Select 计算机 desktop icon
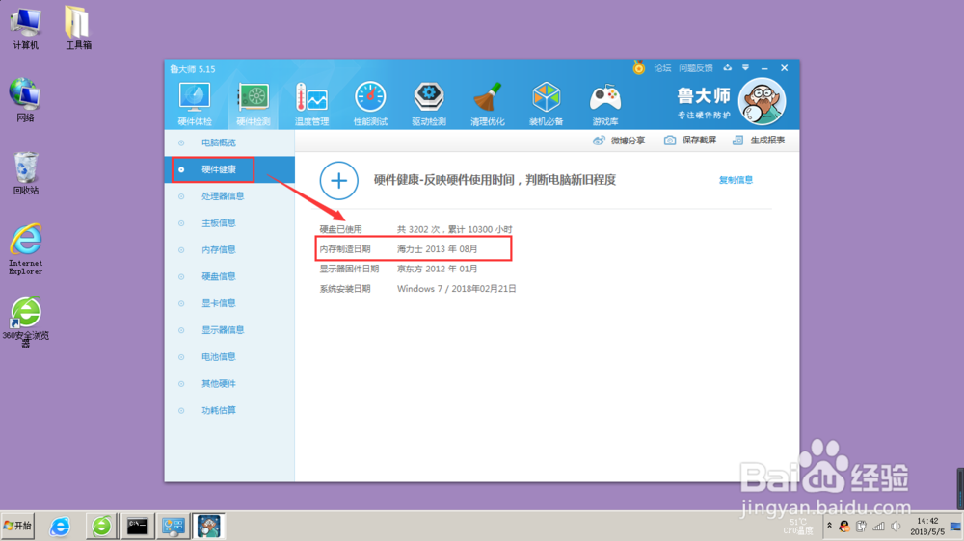964x541 pixels. coord(25,29)
